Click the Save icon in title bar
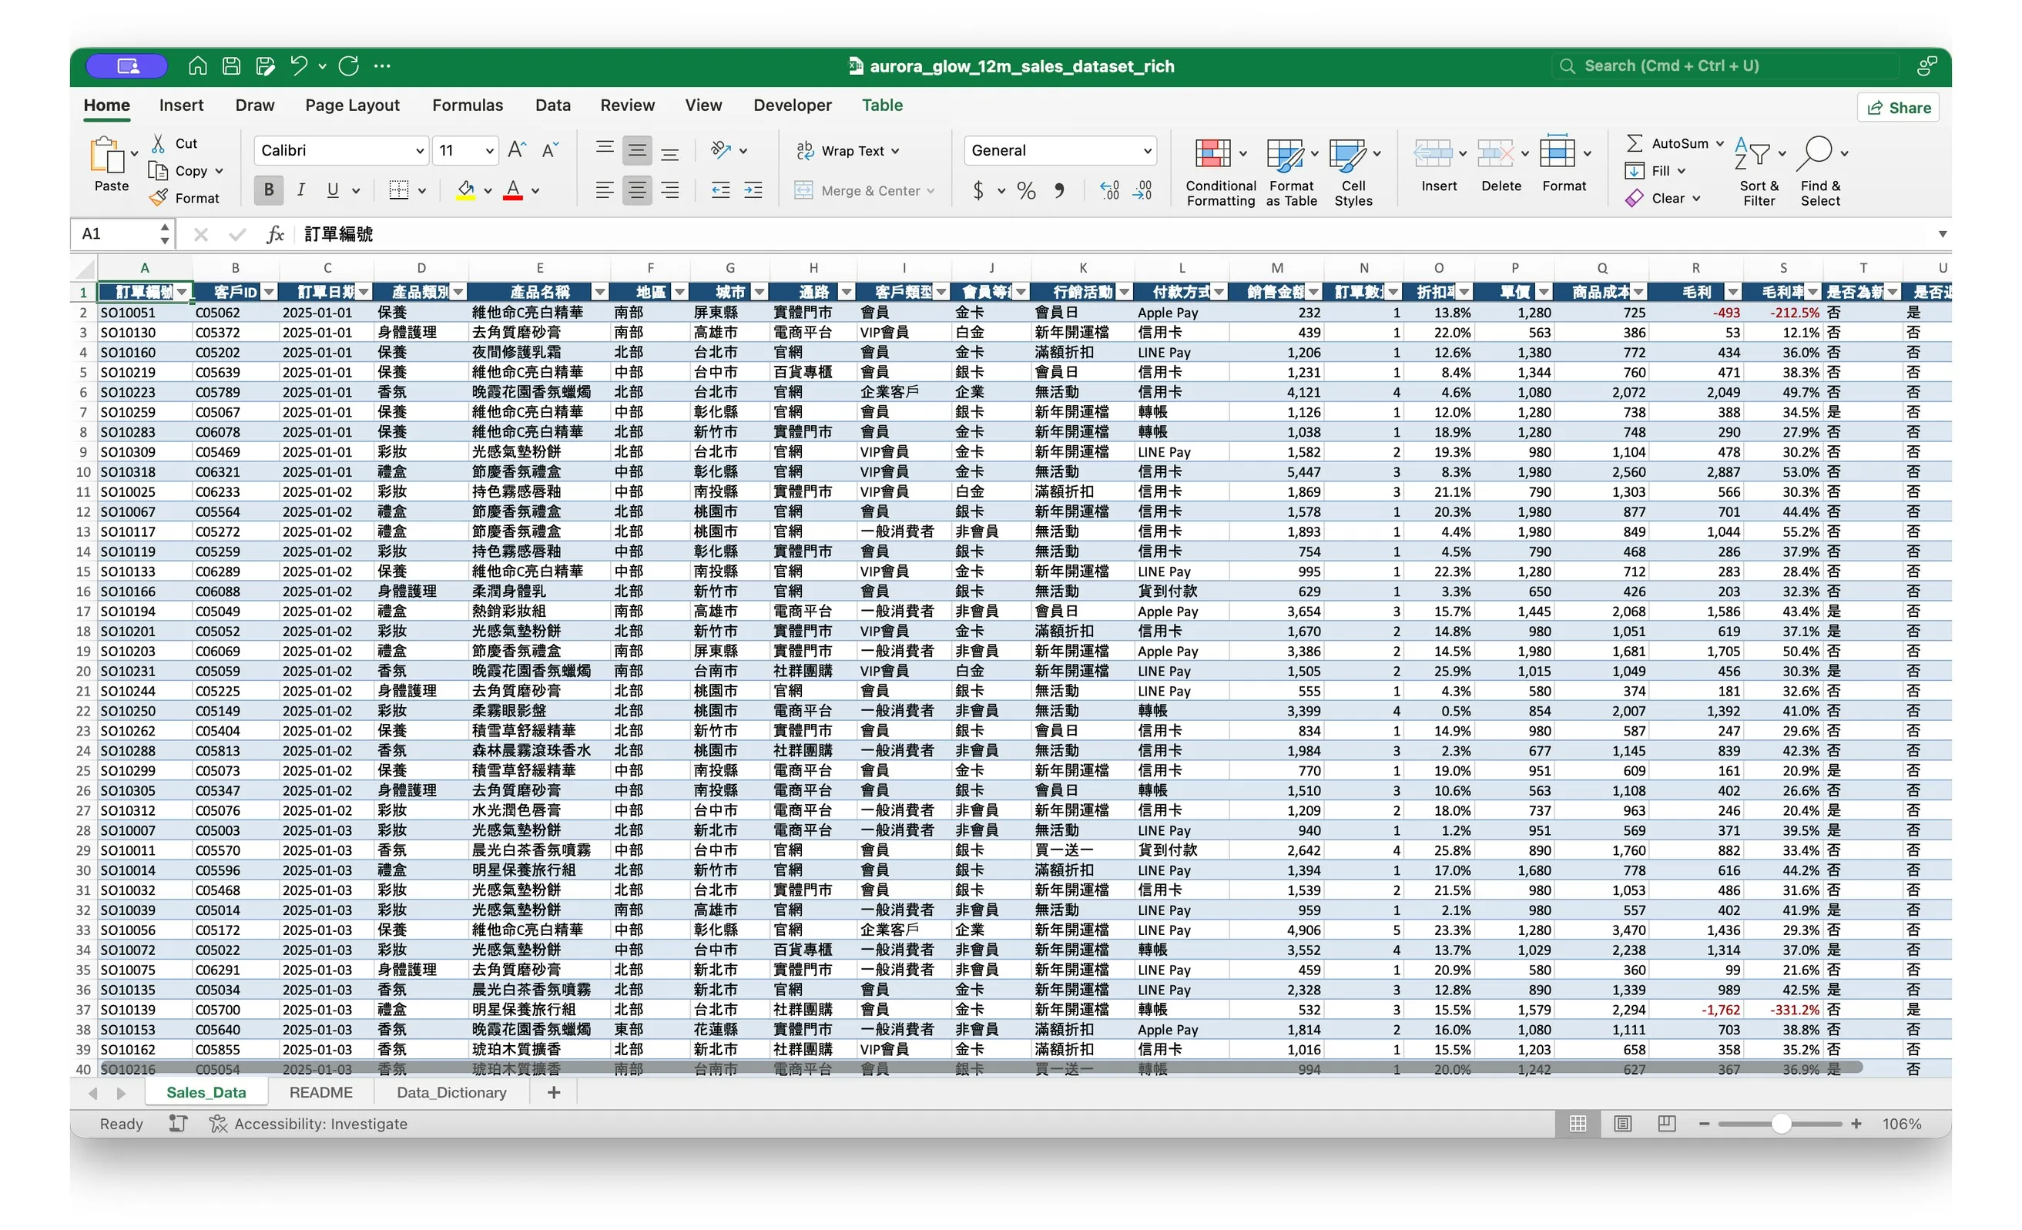Screen dimensions: 2022x1230 point(231,65)
